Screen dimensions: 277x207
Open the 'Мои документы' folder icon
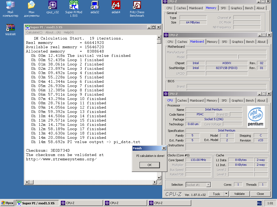(31, 9)
